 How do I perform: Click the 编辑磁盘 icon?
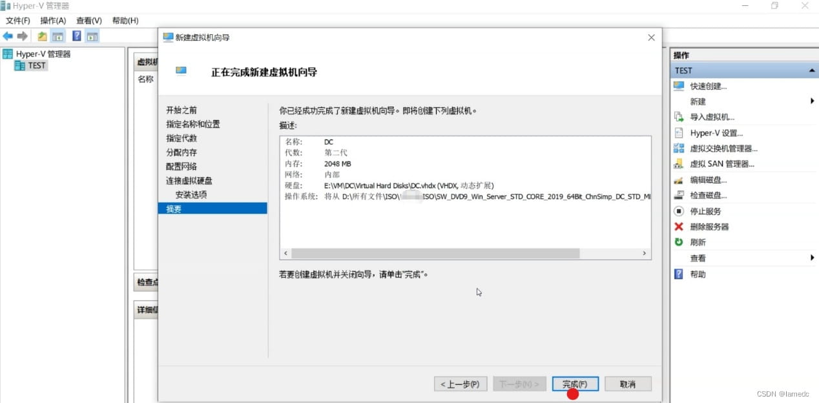tap(679, 180)
